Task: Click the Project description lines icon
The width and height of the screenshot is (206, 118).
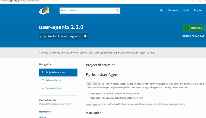Action: 43,72
